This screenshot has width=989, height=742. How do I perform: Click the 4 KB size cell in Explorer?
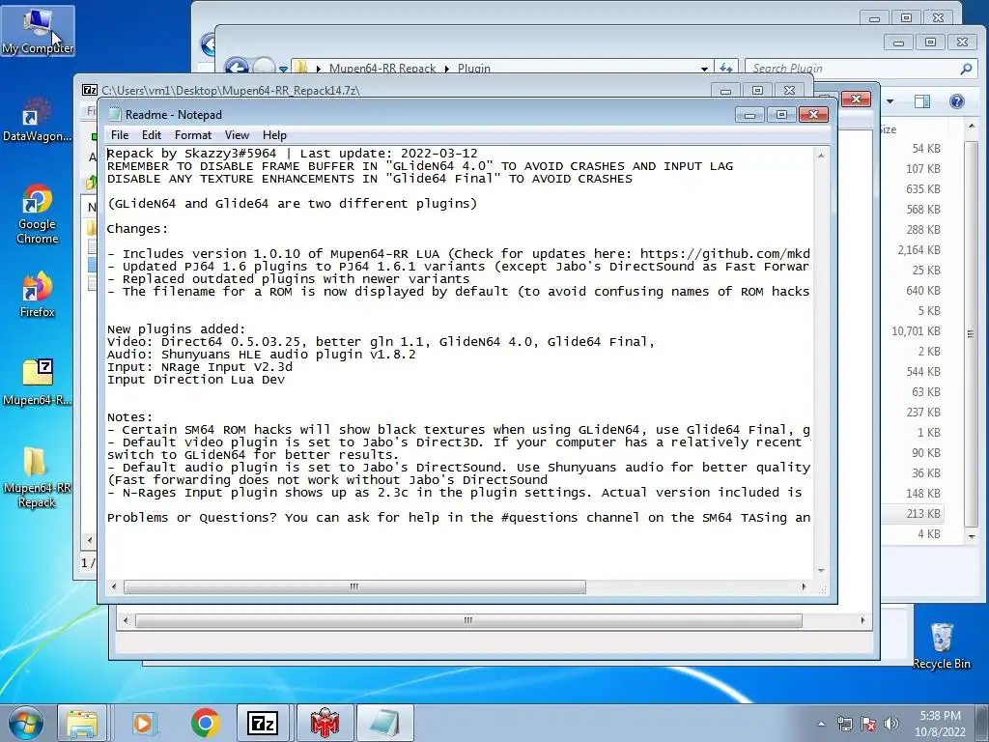[928, 533]
